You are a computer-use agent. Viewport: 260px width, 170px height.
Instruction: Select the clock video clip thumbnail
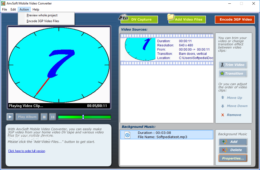(140, 49)
